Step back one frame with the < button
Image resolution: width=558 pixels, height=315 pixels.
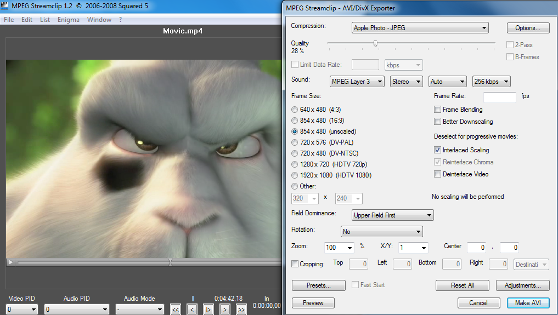pos(192,310)
